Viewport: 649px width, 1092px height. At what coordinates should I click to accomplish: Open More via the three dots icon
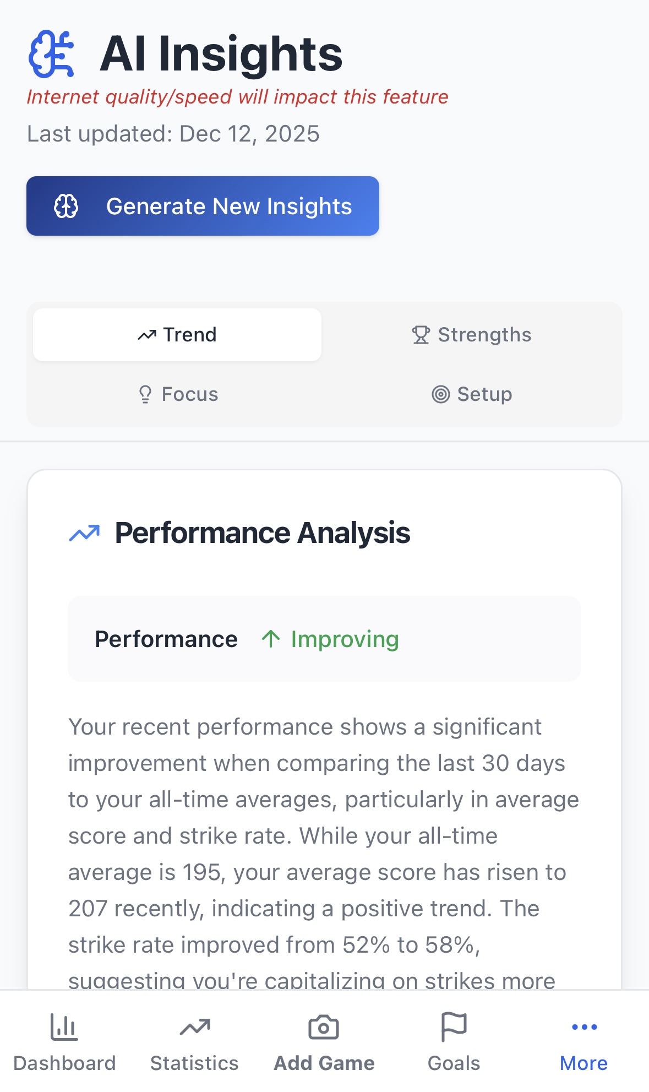[583, 1025]
